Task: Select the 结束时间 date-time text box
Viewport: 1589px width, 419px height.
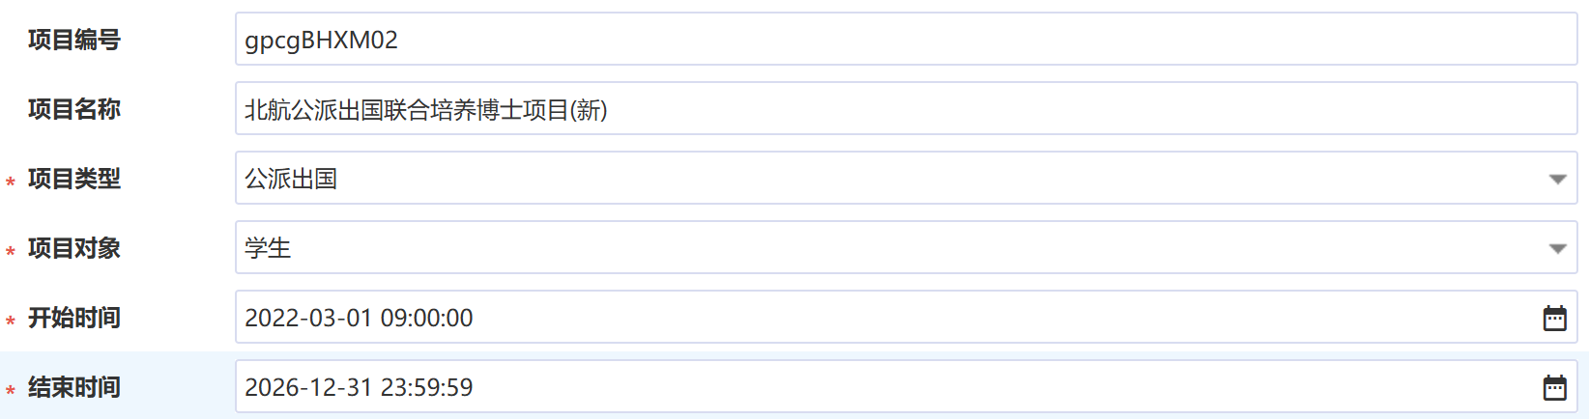Action: point(870,387)
